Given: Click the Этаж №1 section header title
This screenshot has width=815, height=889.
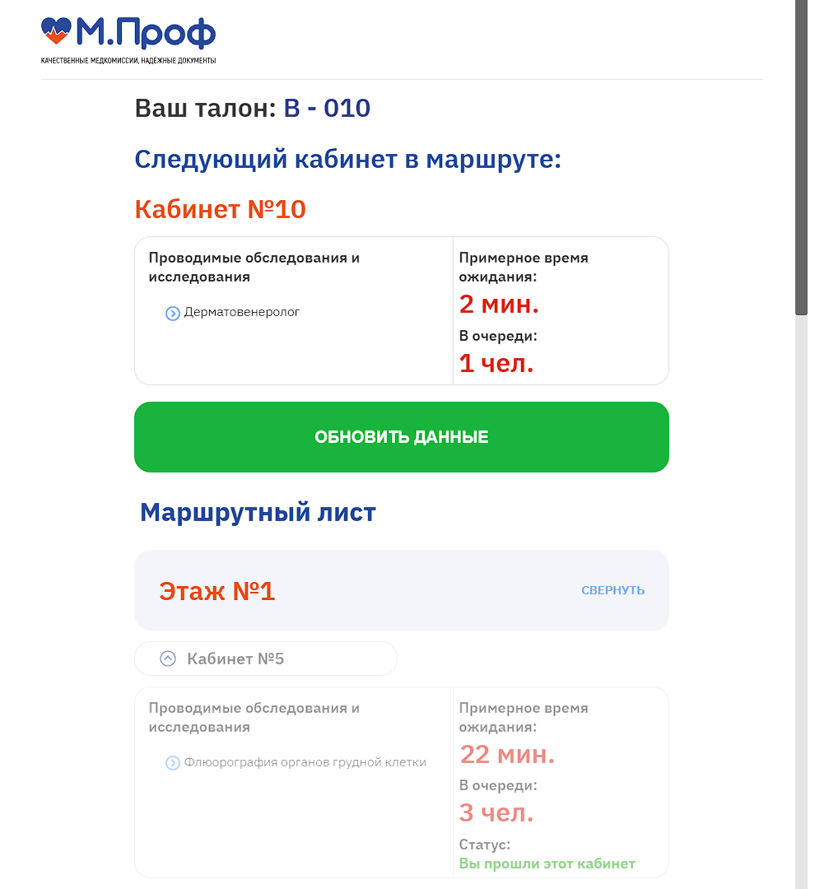Looking at the screenshot, I should click(x=217, y=590).
